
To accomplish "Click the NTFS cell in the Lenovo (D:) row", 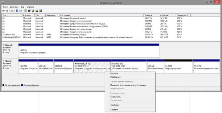I will 49,35.
